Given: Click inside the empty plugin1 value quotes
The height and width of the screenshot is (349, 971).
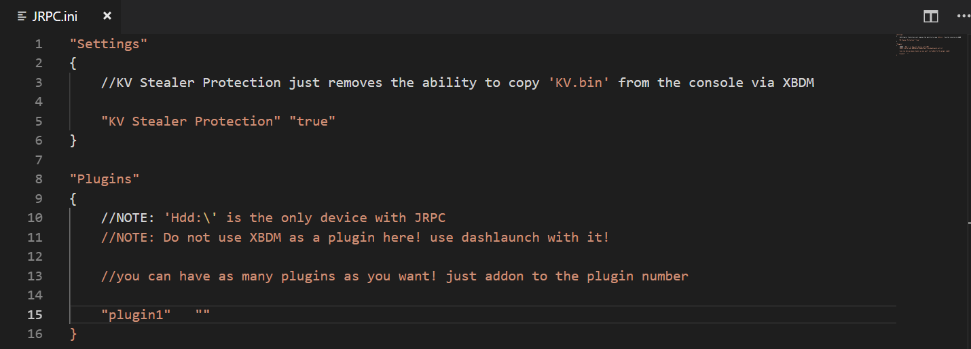Looking at the screenshot, I should pyautogui.click(x=202, y=315).
